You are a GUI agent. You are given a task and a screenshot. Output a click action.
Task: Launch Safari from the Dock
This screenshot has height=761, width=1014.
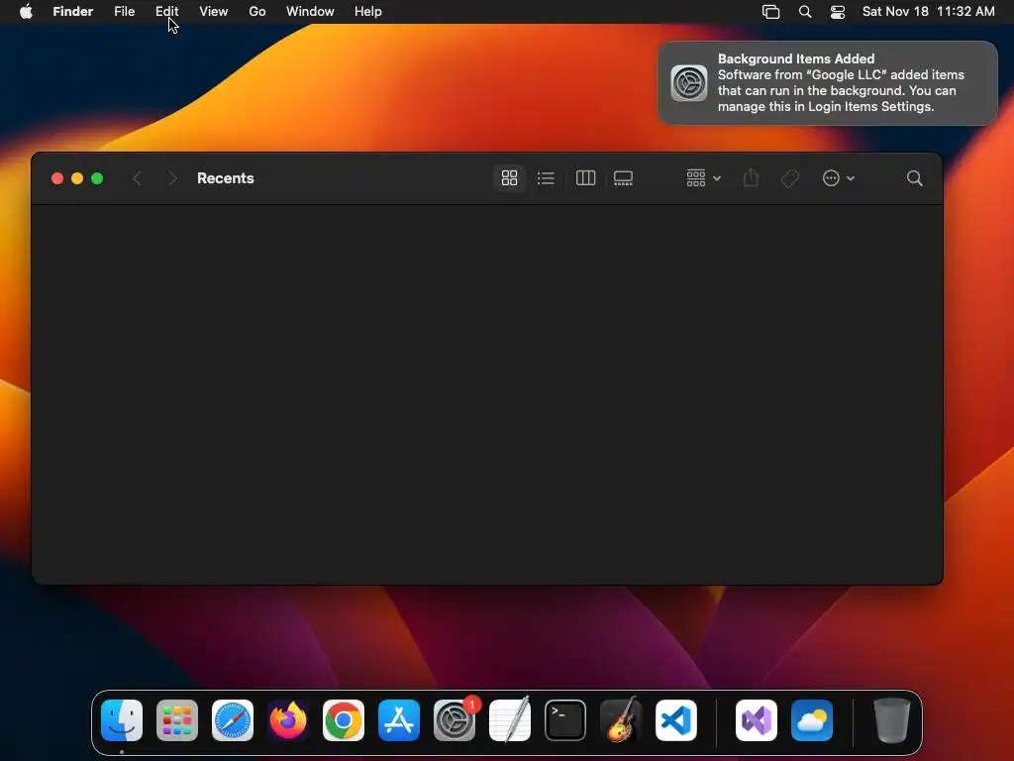pos(233,720)
